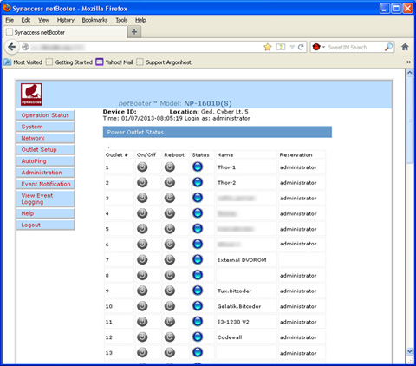416x366 pixels.
Task: Click Reboot icon for outlet 1 Thor-1
Action: [x=170, y=167]
